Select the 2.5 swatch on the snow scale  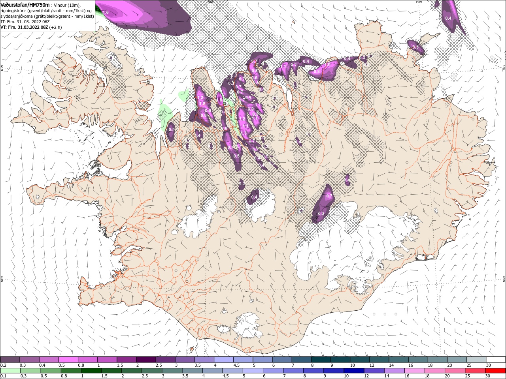point(166,359)
